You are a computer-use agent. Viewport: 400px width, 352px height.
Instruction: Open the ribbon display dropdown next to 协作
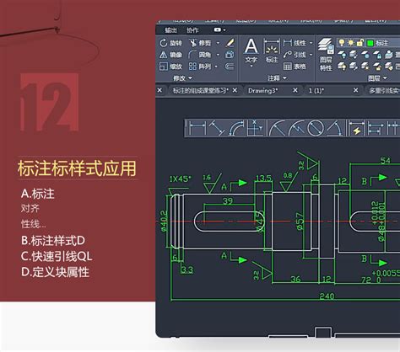tap(219, 29)
